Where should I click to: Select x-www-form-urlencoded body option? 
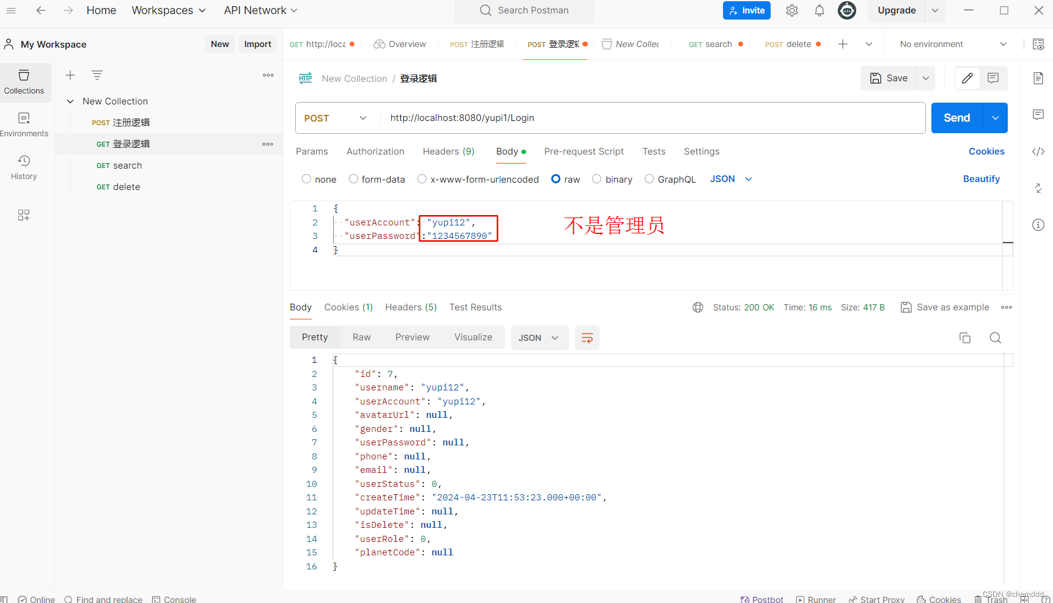[422, 179]
